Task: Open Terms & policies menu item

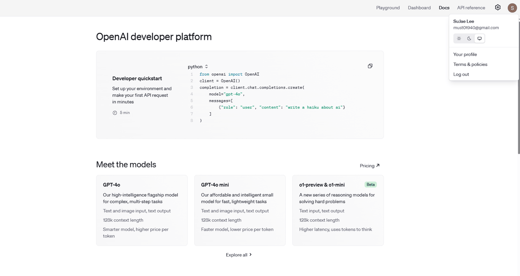Action: 470,64
